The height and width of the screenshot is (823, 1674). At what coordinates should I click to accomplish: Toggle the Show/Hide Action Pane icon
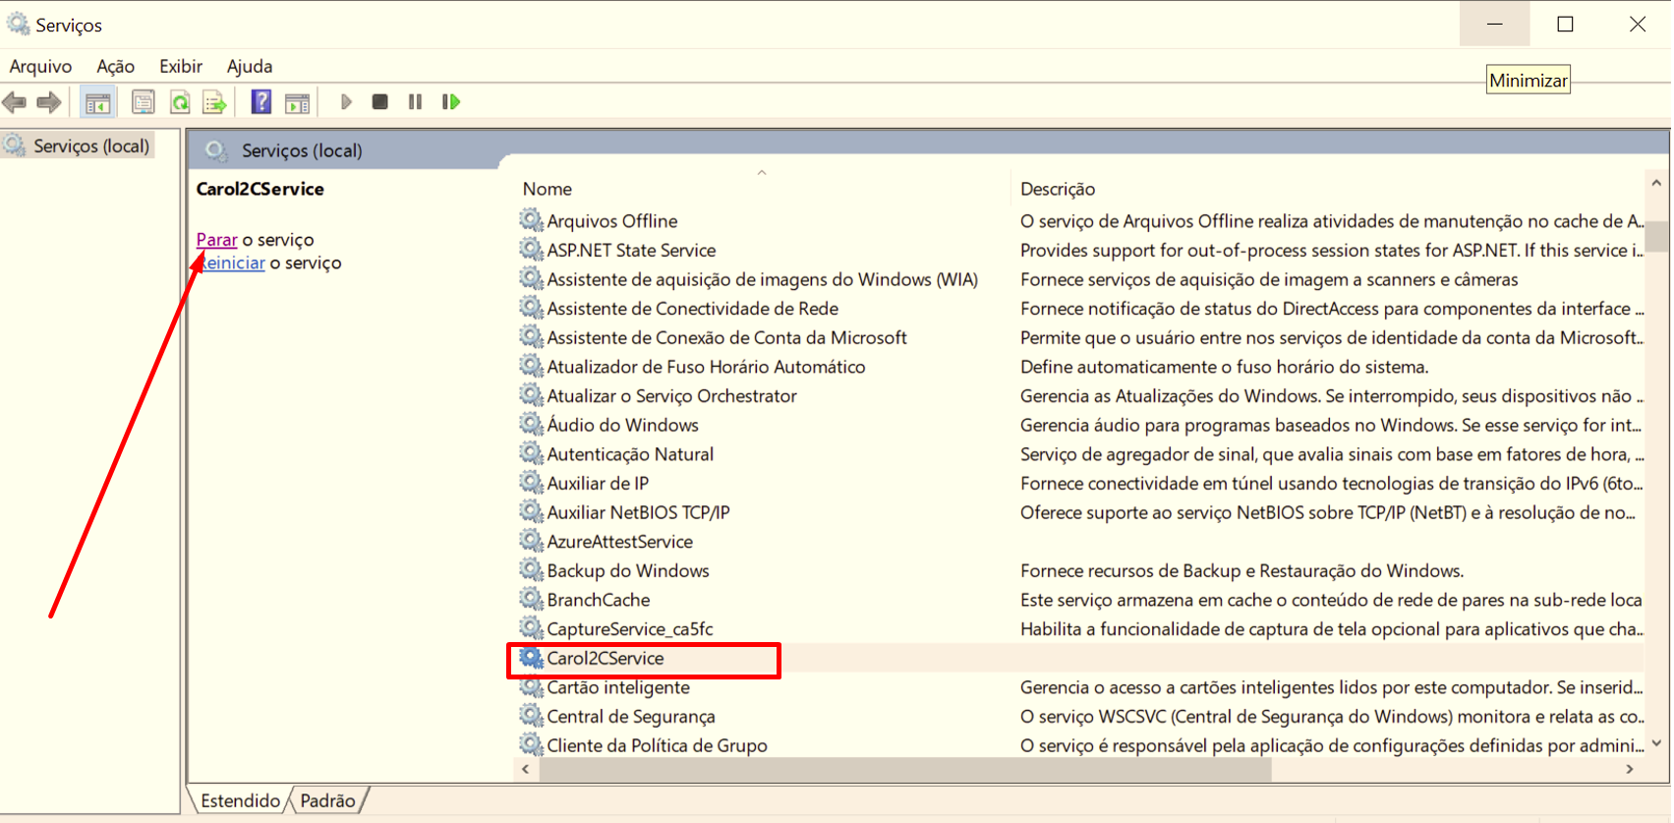[298, 102]
